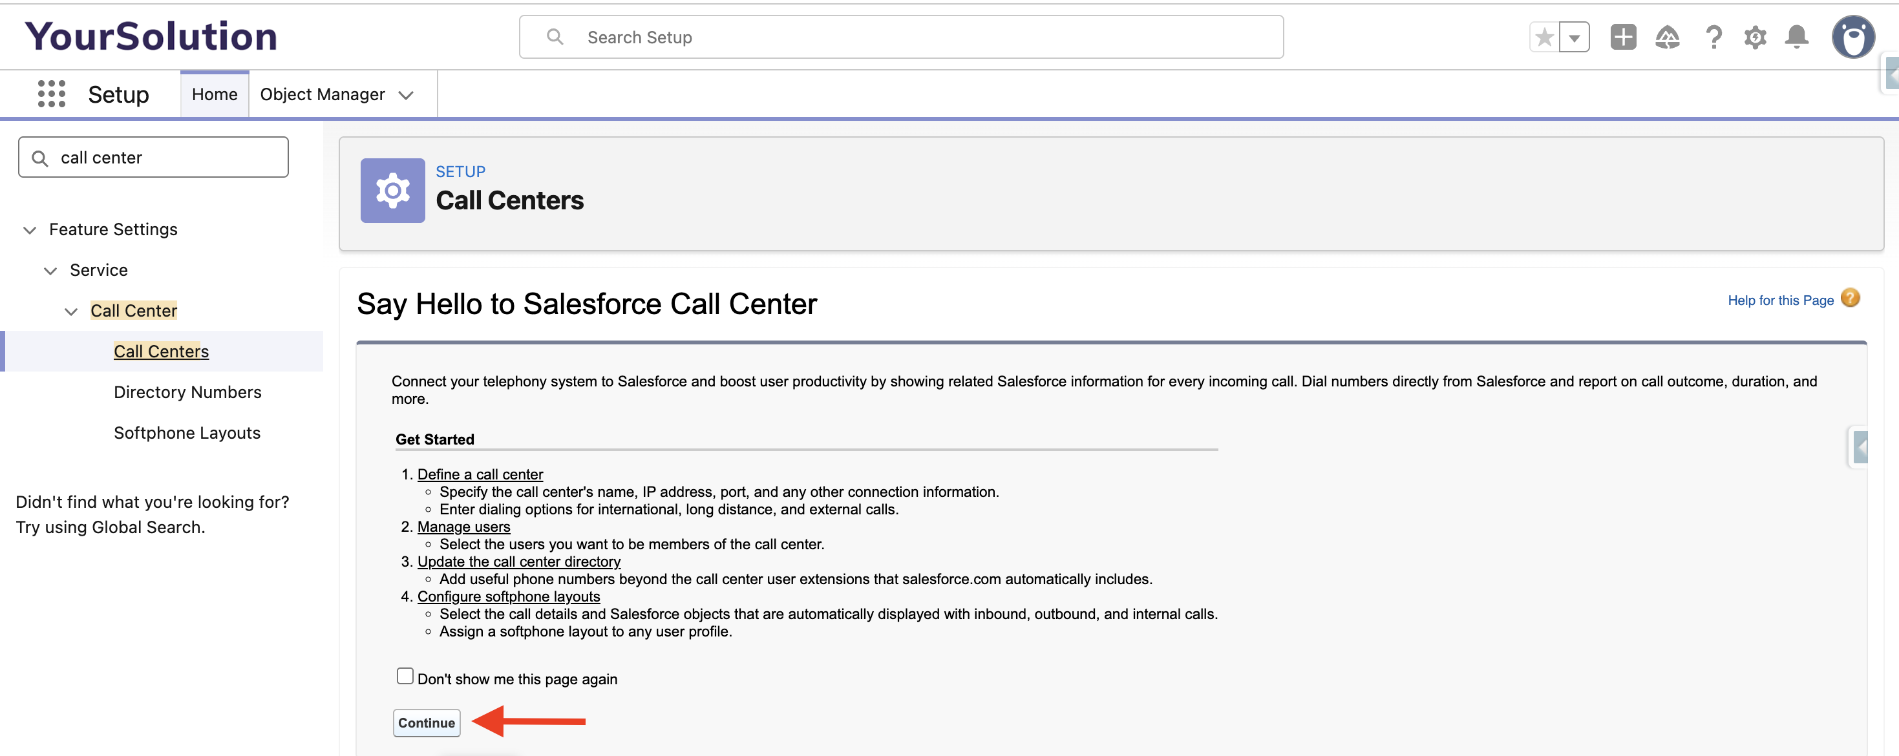Collapse the Feature Settings section
Image resolution: width=1899 pixels, height=756 pixels.
pyautogui.click(x=30, y=230)
